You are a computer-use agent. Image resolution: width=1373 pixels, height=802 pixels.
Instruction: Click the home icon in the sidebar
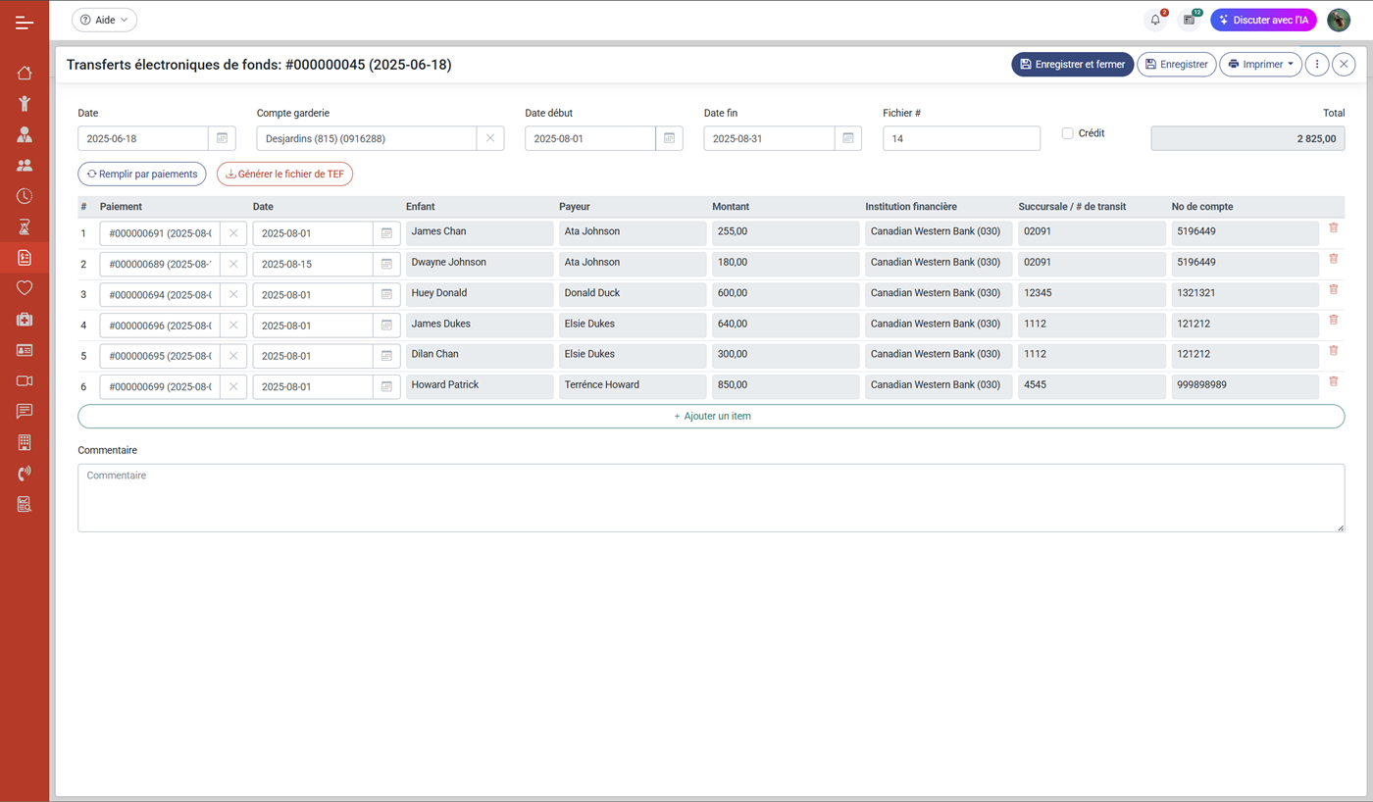pyautogui.click(x=25, y=73)
